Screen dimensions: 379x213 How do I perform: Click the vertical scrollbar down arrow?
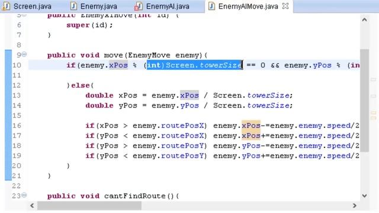pyautogui.click(x=365, y=196)
